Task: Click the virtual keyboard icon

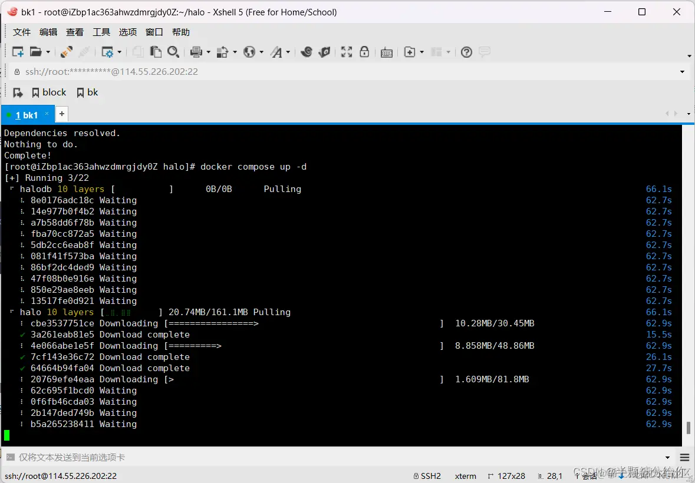Action: (387, 52)
